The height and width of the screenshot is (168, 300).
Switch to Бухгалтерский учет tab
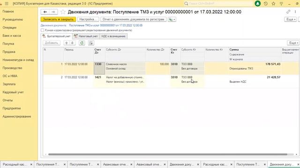[56, 36]
